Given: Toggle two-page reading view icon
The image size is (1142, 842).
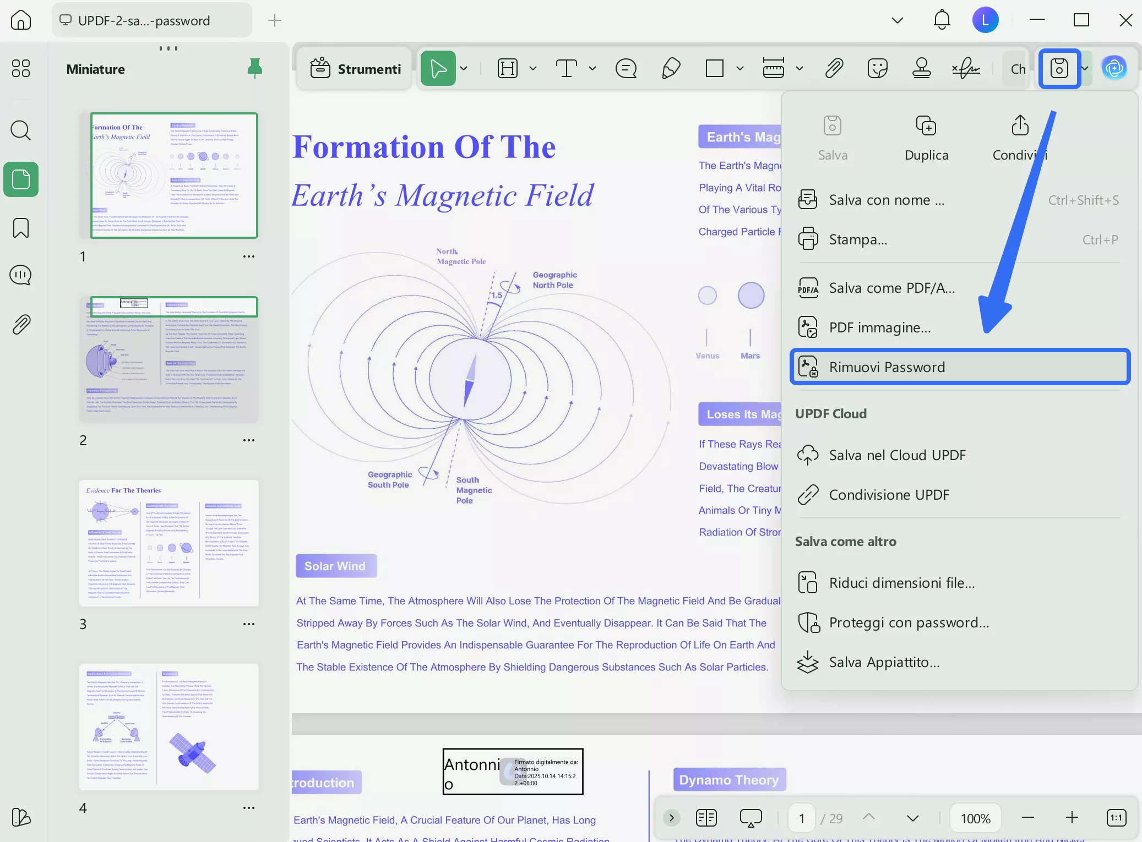Looking at the screenshot, I should pos(706,818).
